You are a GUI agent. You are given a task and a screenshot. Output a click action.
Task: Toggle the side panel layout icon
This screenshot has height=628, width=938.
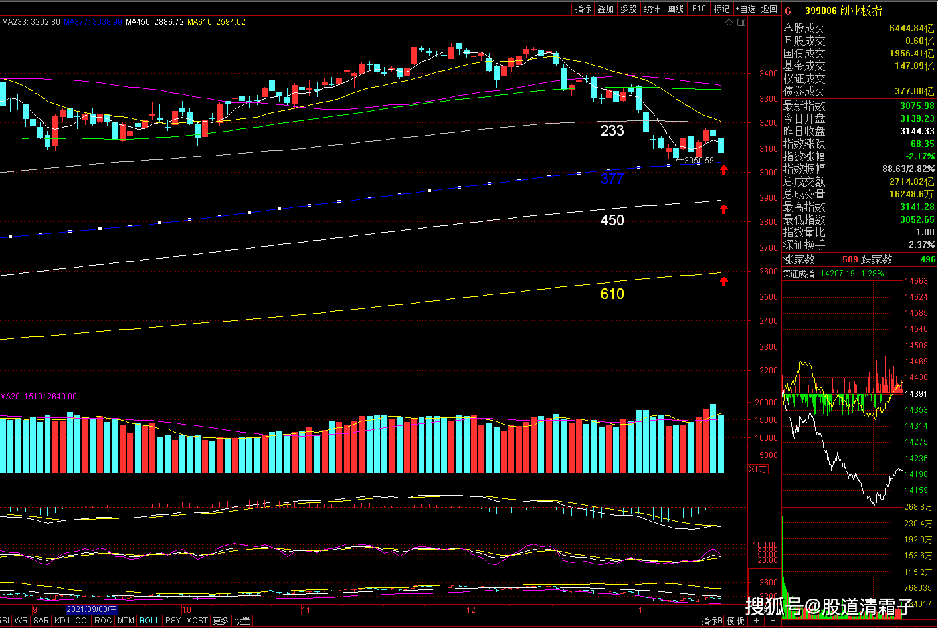(x=741, y=22)
